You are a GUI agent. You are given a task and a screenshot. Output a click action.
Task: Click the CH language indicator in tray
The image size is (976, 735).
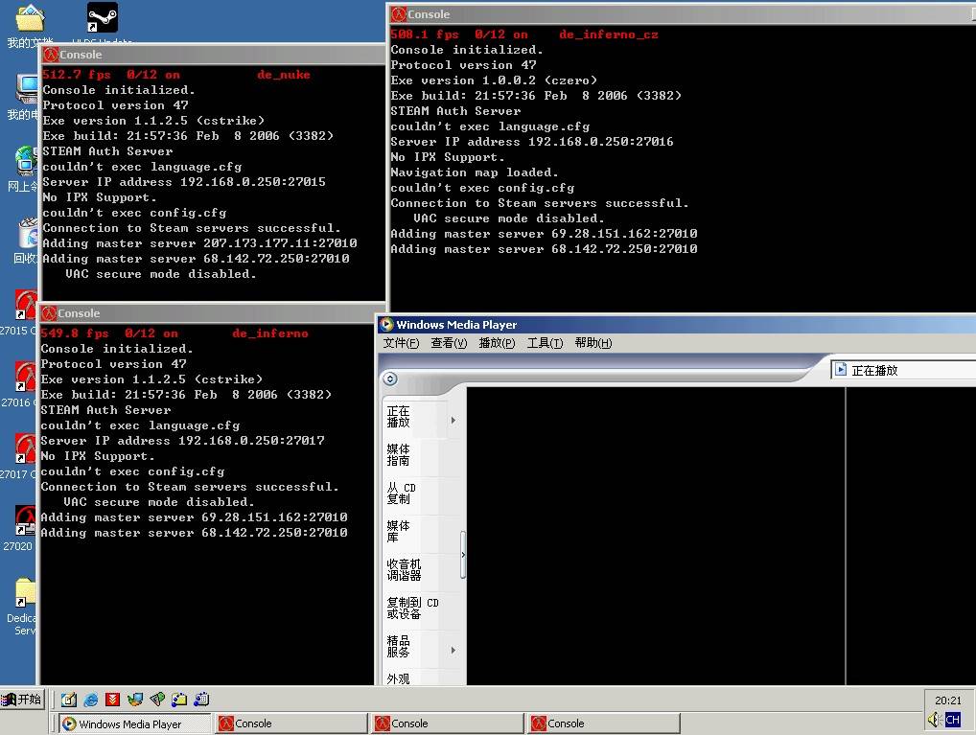tap(952, 720)
